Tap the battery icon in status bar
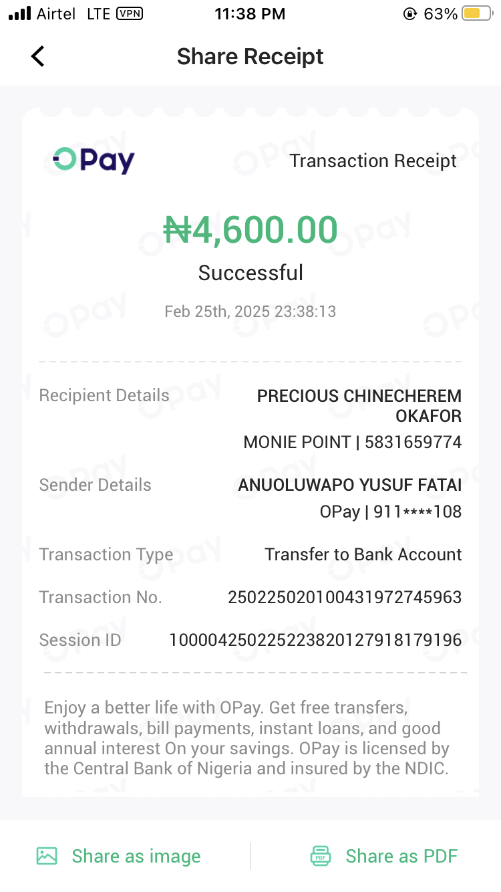This screenshot has height=892, width=501. 476,14
